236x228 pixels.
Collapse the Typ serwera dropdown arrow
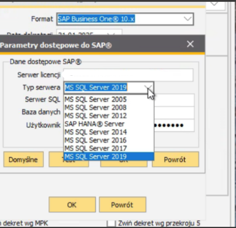click(149, 87)
